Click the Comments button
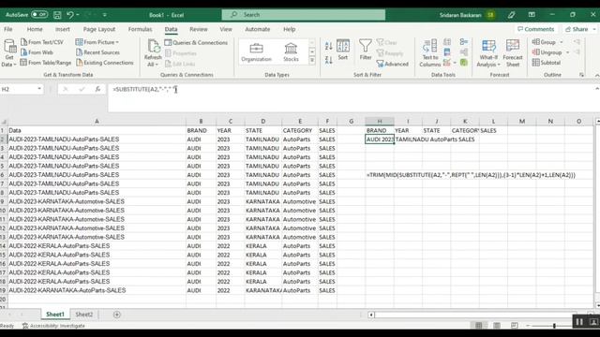Viewport: 600px width, 337px height. pos(535,29)
